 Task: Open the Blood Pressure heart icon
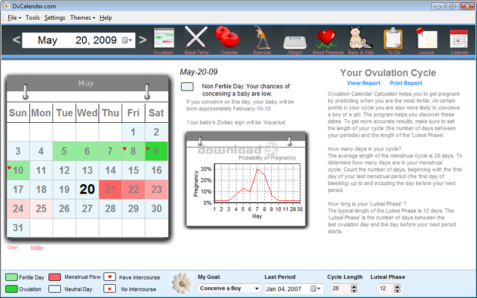click(x=326, y=39)
